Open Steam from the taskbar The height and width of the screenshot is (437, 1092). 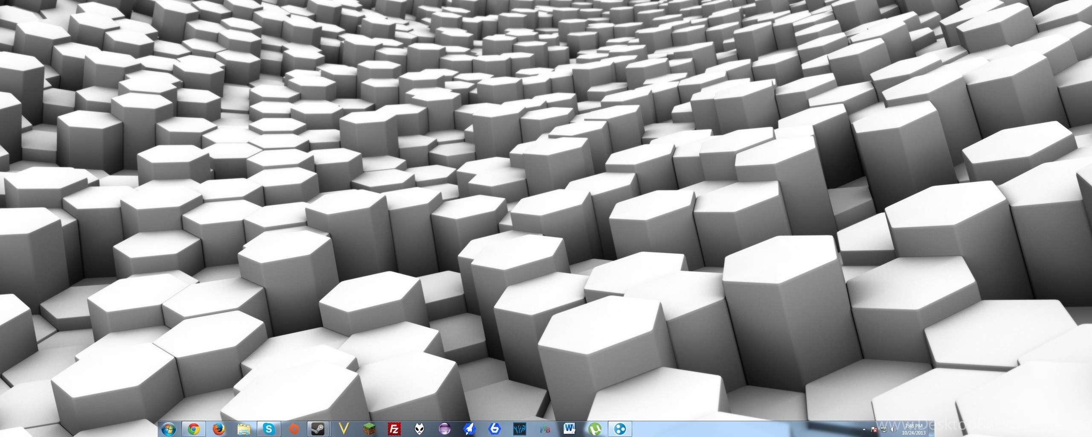pyautogui.click(x=319, y=428)
